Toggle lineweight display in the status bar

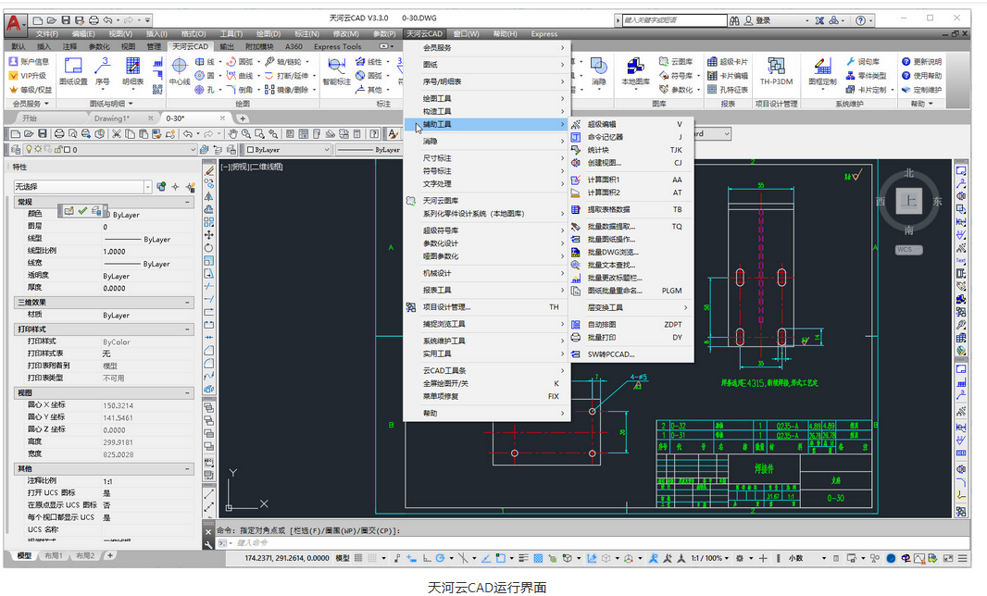[524, 558]
